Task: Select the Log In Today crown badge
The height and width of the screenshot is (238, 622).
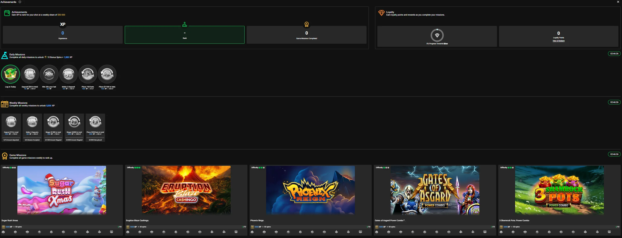Action: pyautogui.click(x=10, y=74)
